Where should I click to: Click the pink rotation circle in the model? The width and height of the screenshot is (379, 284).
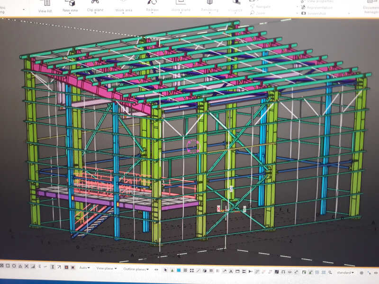(x=193, y=146)
